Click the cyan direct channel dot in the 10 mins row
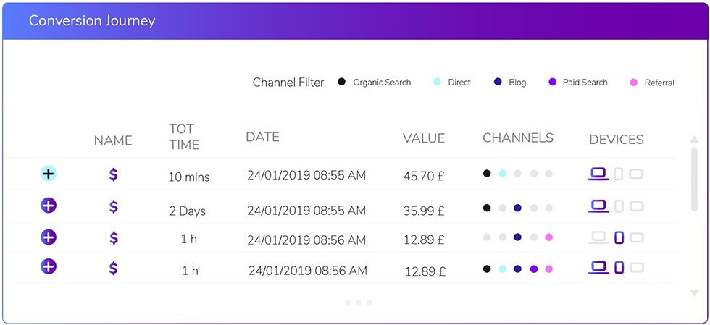 coord(503,174)
